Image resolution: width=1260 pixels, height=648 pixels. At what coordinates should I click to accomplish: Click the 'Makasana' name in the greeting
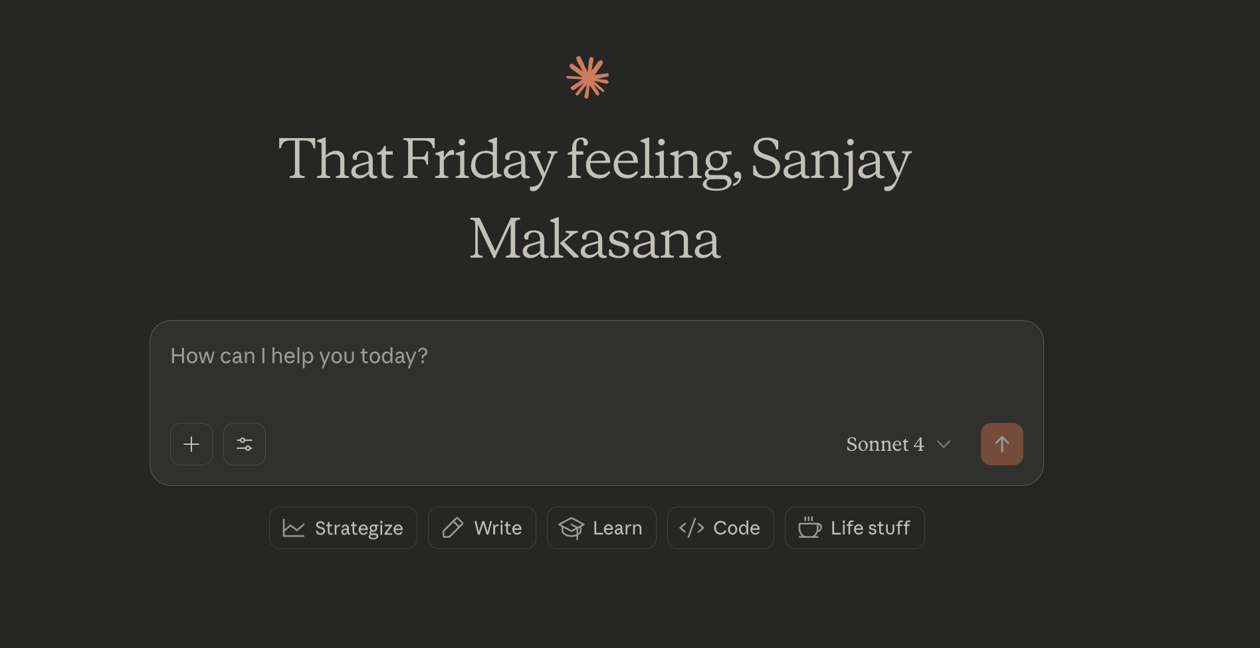click(595, 239)
